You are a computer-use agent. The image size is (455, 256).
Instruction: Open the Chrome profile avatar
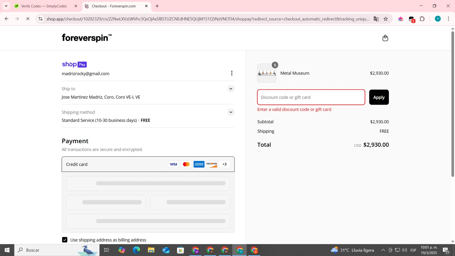click(x=438, y=19)
